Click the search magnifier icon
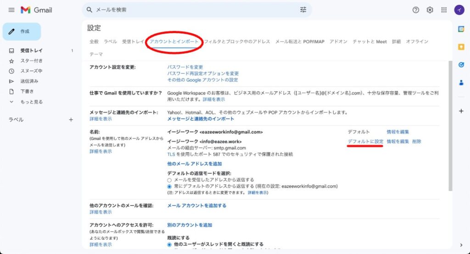 pos(90,10)
